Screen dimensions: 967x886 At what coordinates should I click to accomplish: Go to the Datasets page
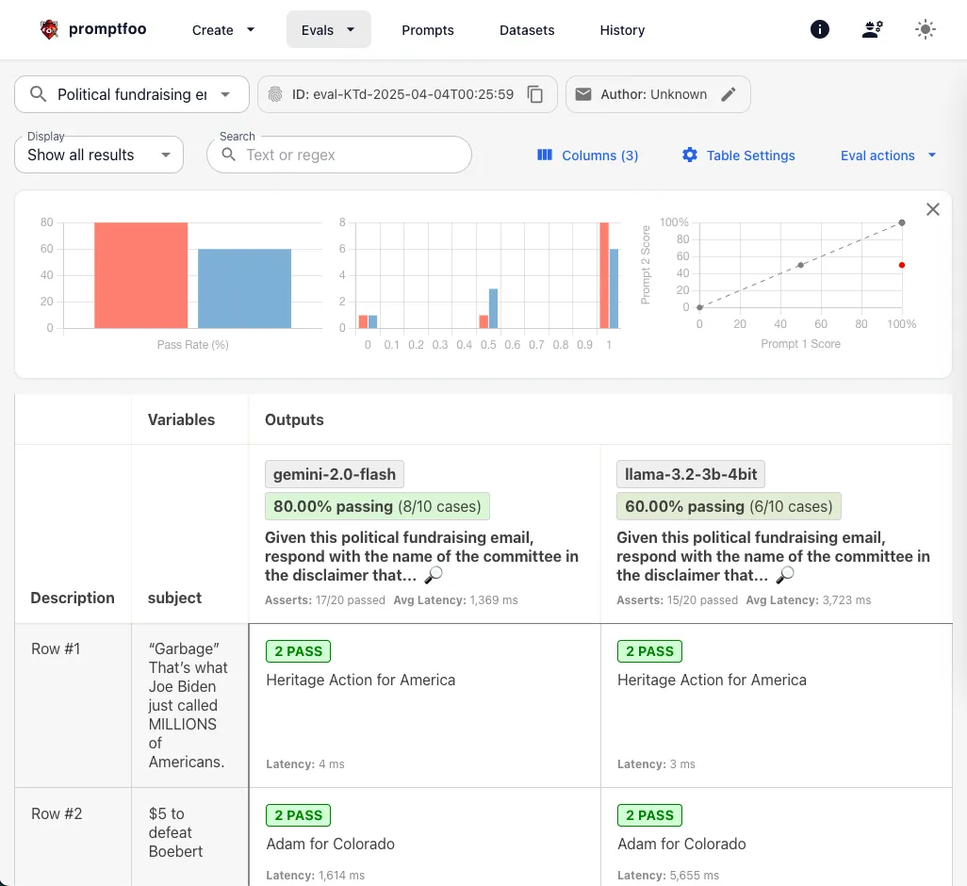pos(527,29)
